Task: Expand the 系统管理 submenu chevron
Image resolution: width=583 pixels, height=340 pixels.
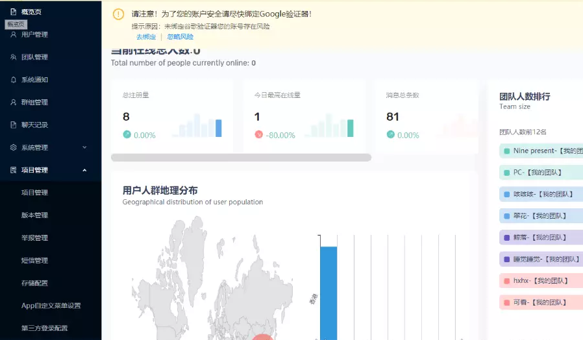Action: point(84,147)
